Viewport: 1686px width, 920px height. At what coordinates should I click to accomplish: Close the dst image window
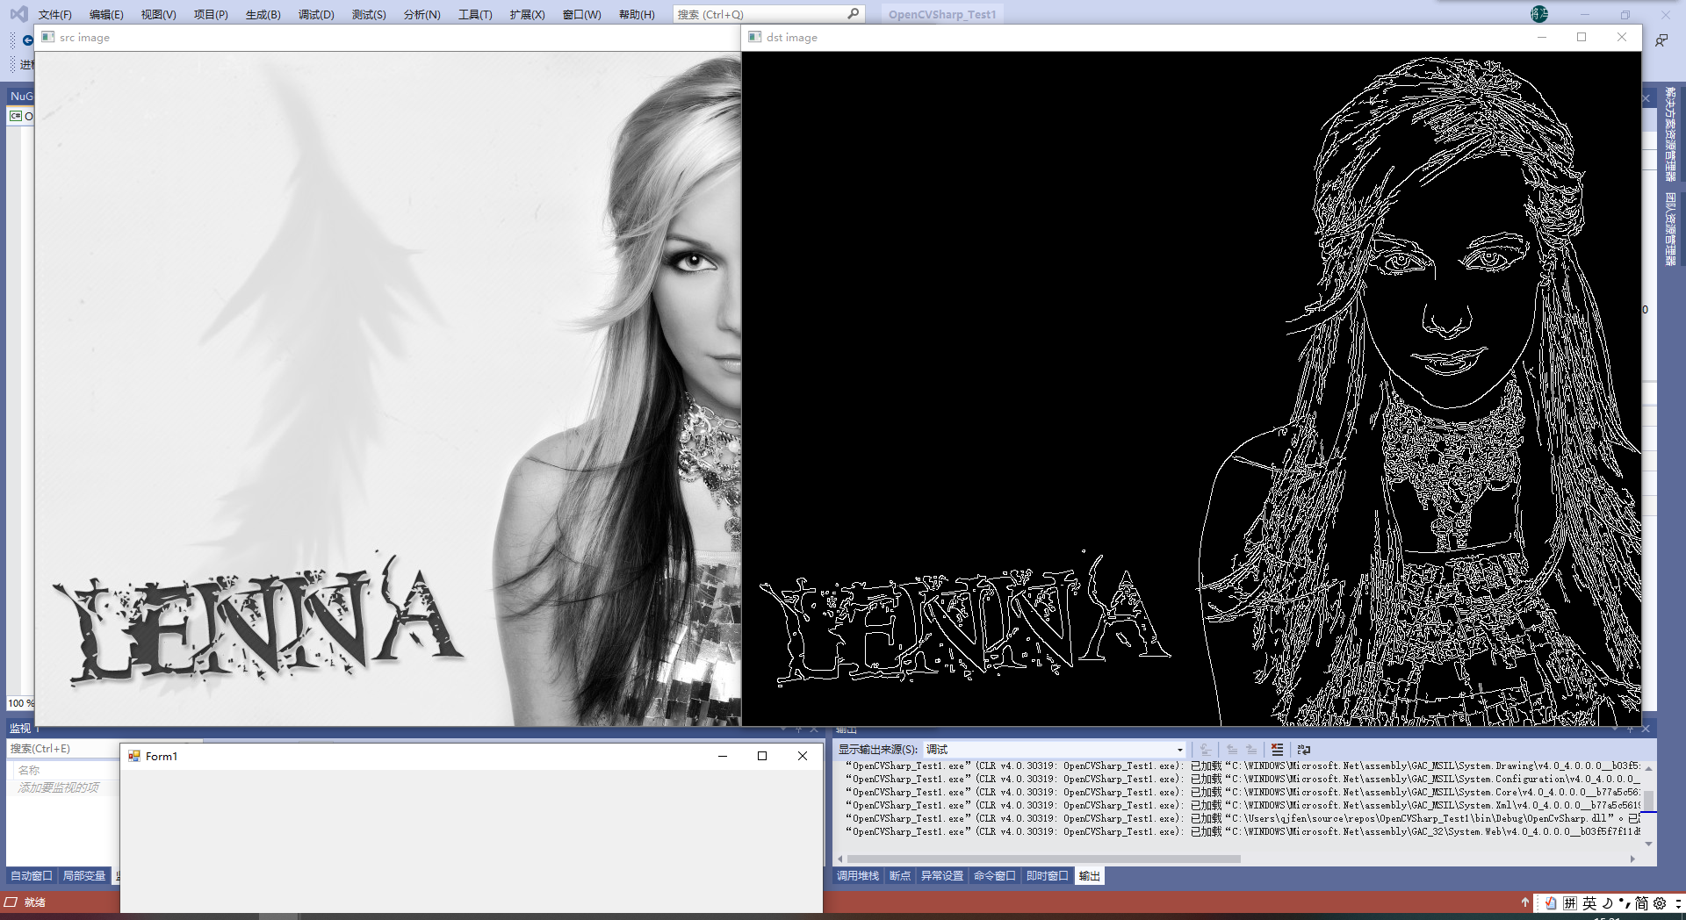[x=1622, y=37]
